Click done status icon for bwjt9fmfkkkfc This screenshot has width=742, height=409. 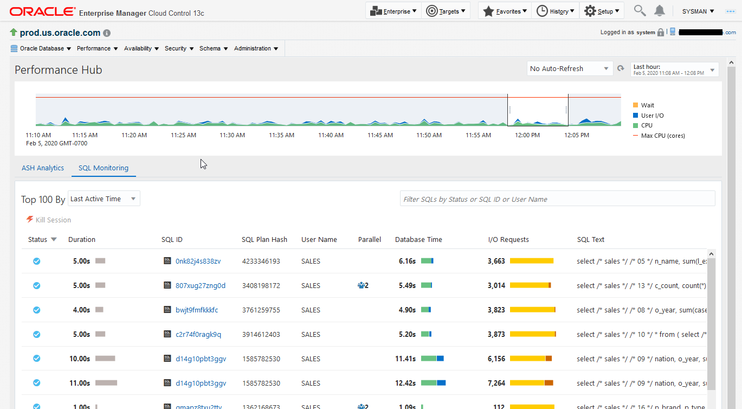[x=36, y=310]
